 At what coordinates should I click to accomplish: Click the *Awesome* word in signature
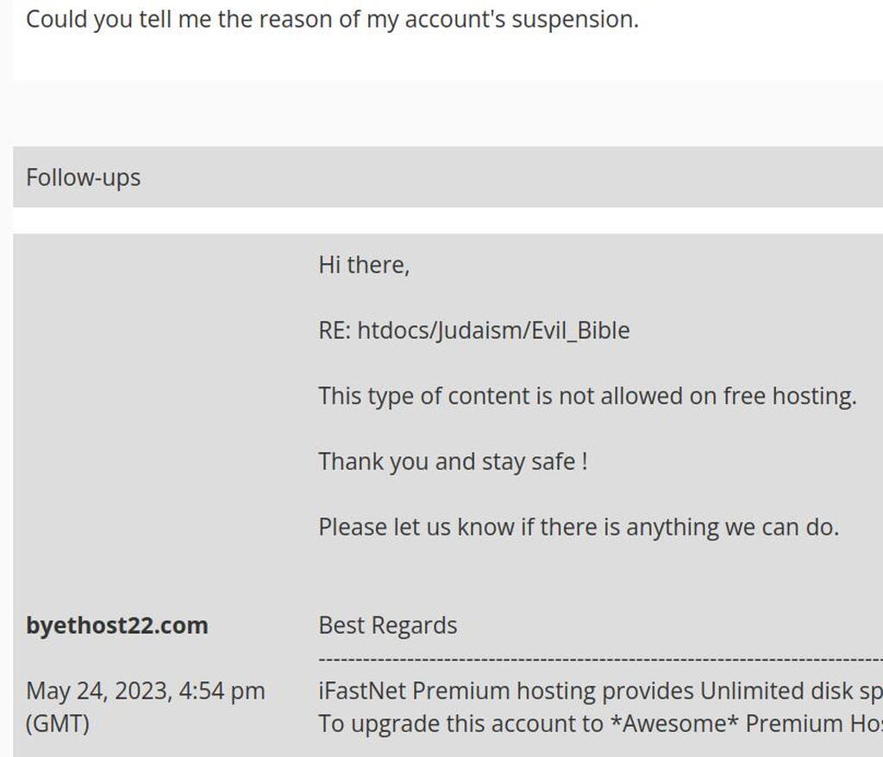pos(674,723)
